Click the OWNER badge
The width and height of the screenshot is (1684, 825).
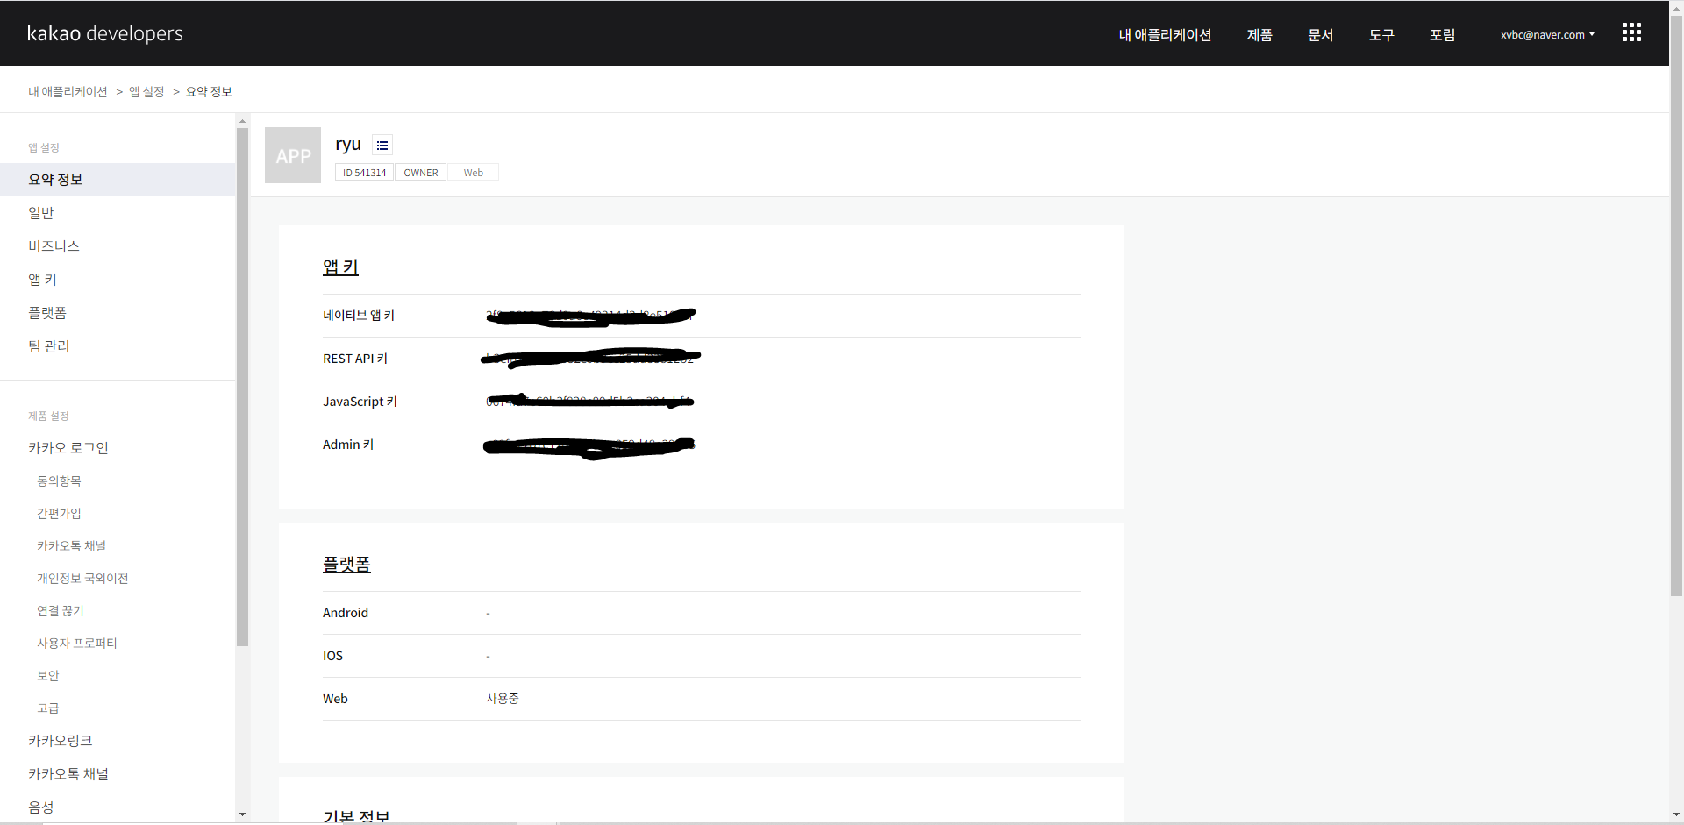coord(421,173)
